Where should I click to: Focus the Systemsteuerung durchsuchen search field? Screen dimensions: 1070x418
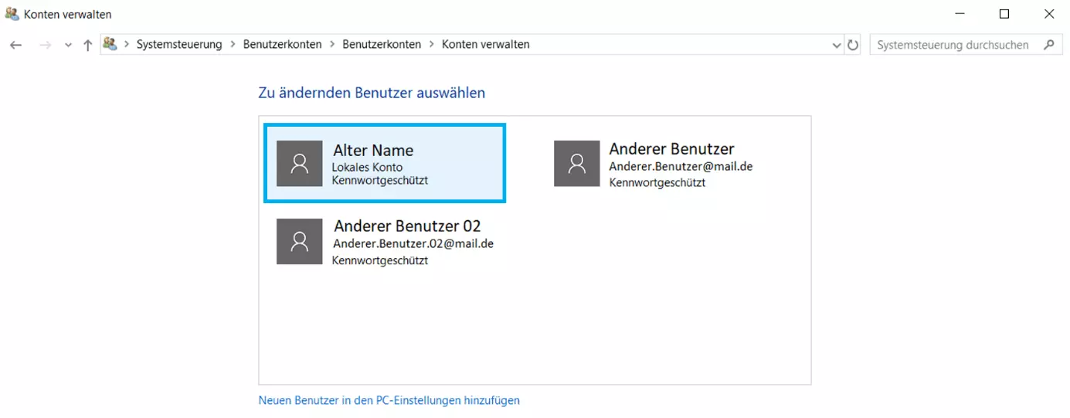point(956,45)
